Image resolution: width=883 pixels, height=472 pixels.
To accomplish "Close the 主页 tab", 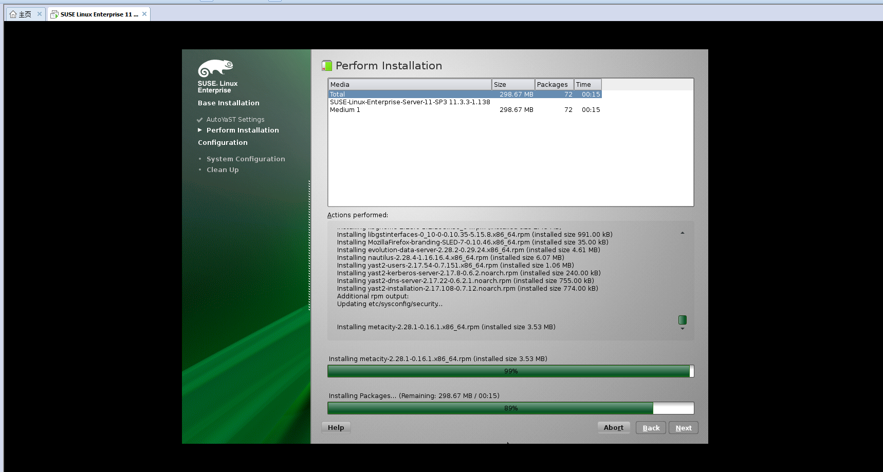I will (x=40, y=14).
